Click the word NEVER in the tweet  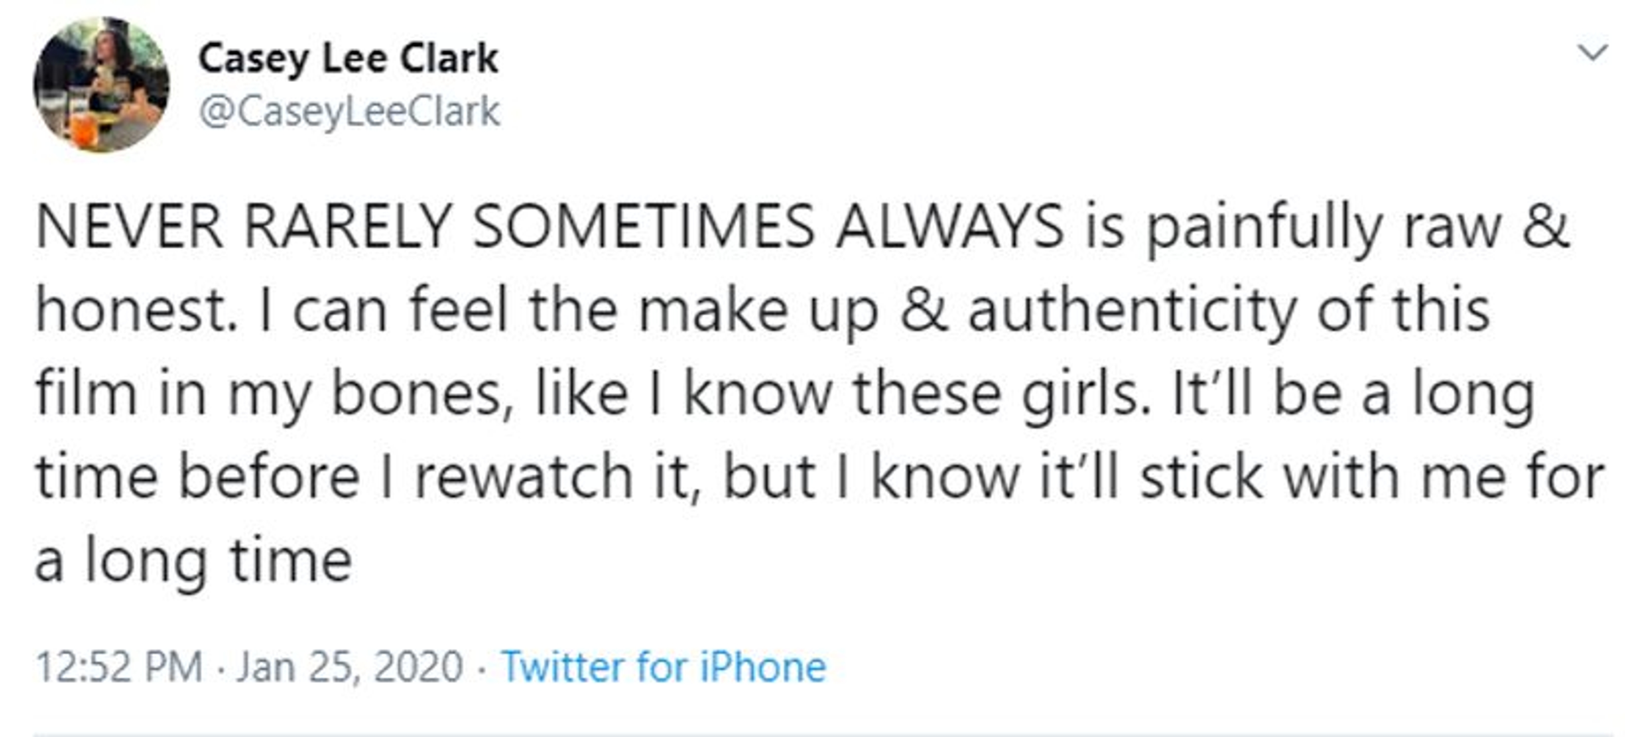click(129, 227)
